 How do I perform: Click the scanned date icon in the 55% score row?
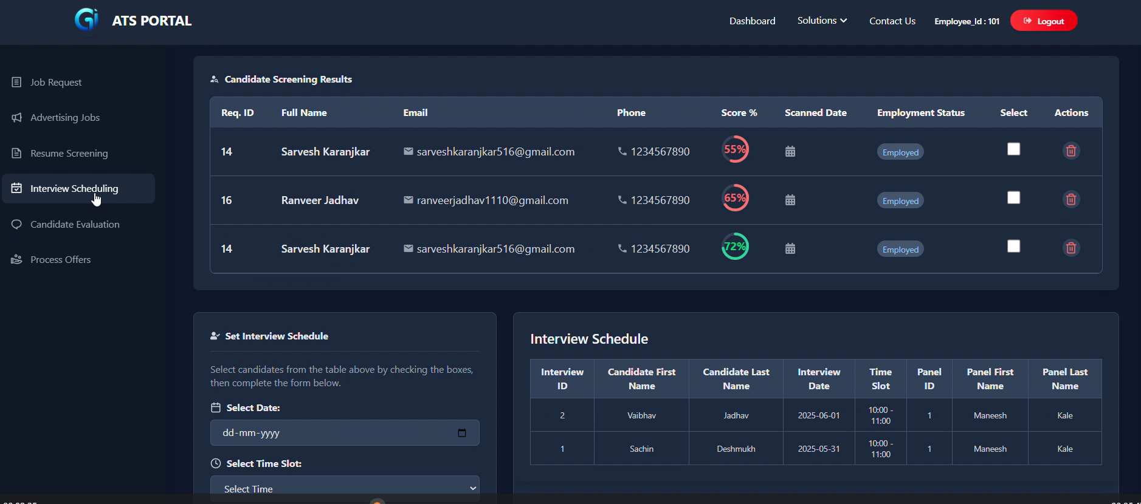(x=790, y=151)
